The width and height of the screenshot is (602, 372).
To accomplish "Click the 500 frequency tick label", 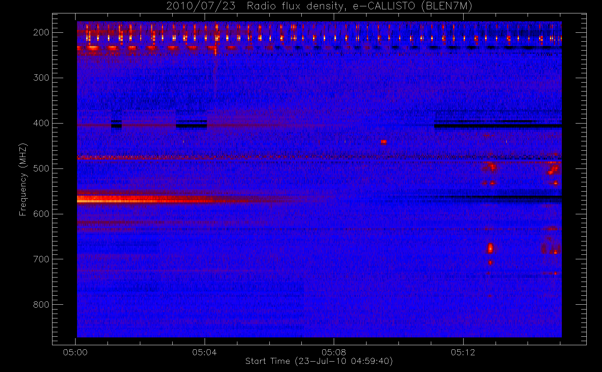I will (41, 169).
